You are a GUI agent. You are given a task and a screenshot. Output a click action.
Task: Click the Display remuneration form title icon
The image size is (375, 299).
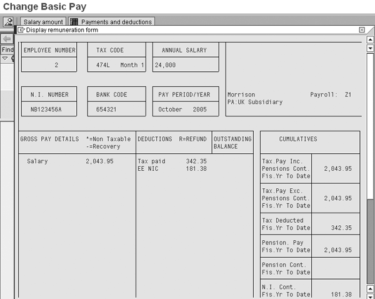coord(21,29)
